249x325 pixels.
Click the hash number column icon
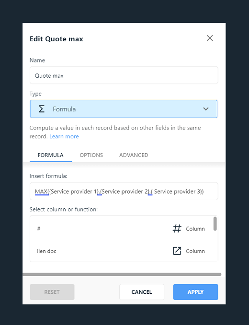pos(177,229)
